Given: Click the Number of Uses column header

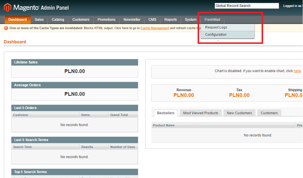Looking at the screenshot, I should point(123,147).
